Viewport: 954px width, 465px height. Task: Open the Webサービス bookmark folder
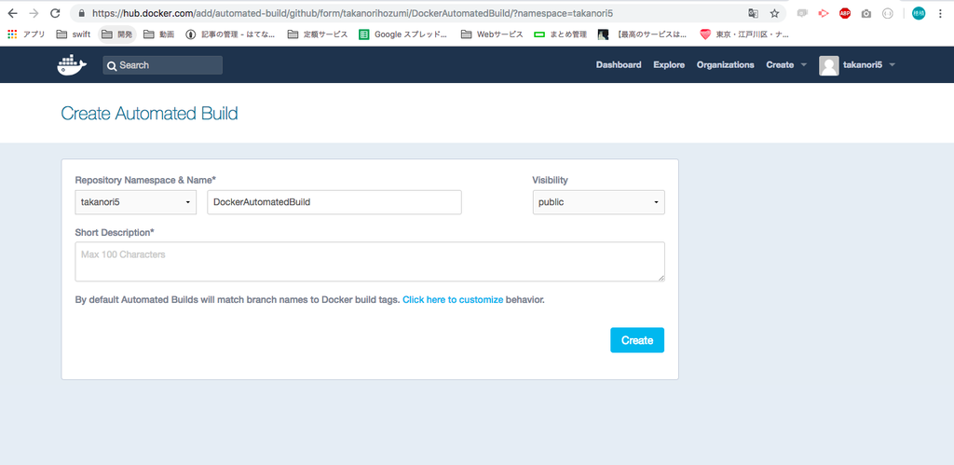tap(492, 34)
